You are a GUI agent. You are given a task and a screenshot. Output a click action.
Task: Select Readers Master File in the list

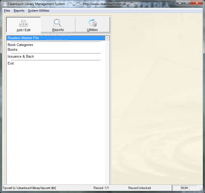56,38
